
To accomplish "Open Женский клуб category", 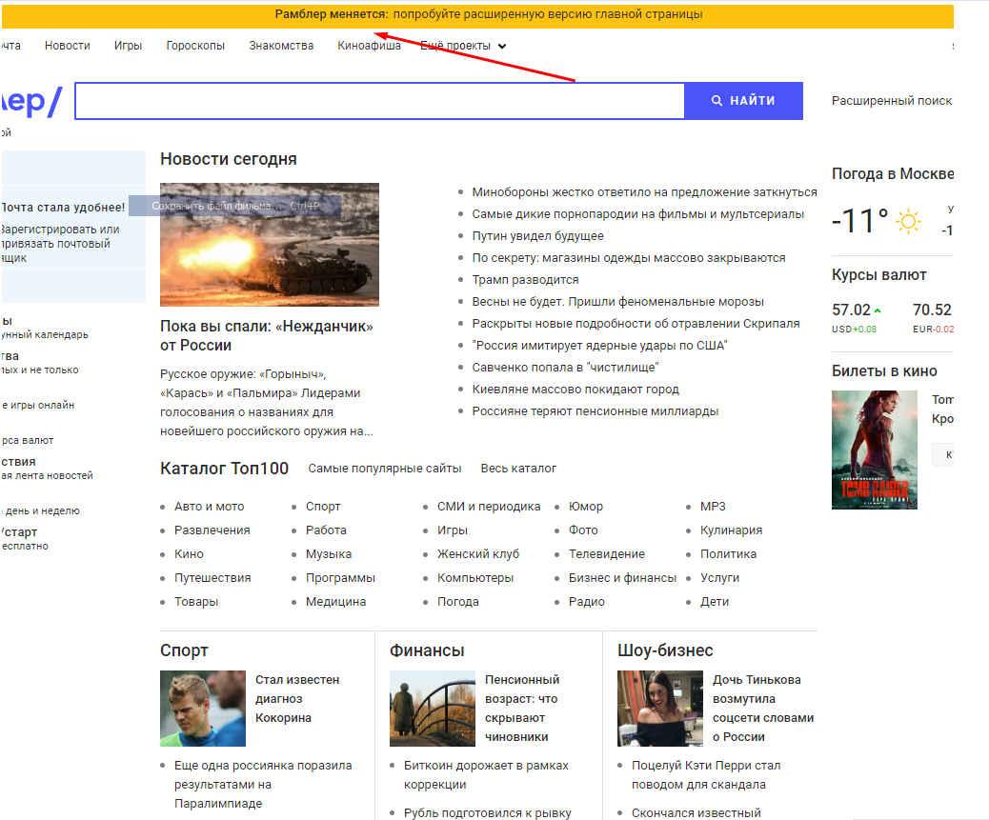I will 478,554.
